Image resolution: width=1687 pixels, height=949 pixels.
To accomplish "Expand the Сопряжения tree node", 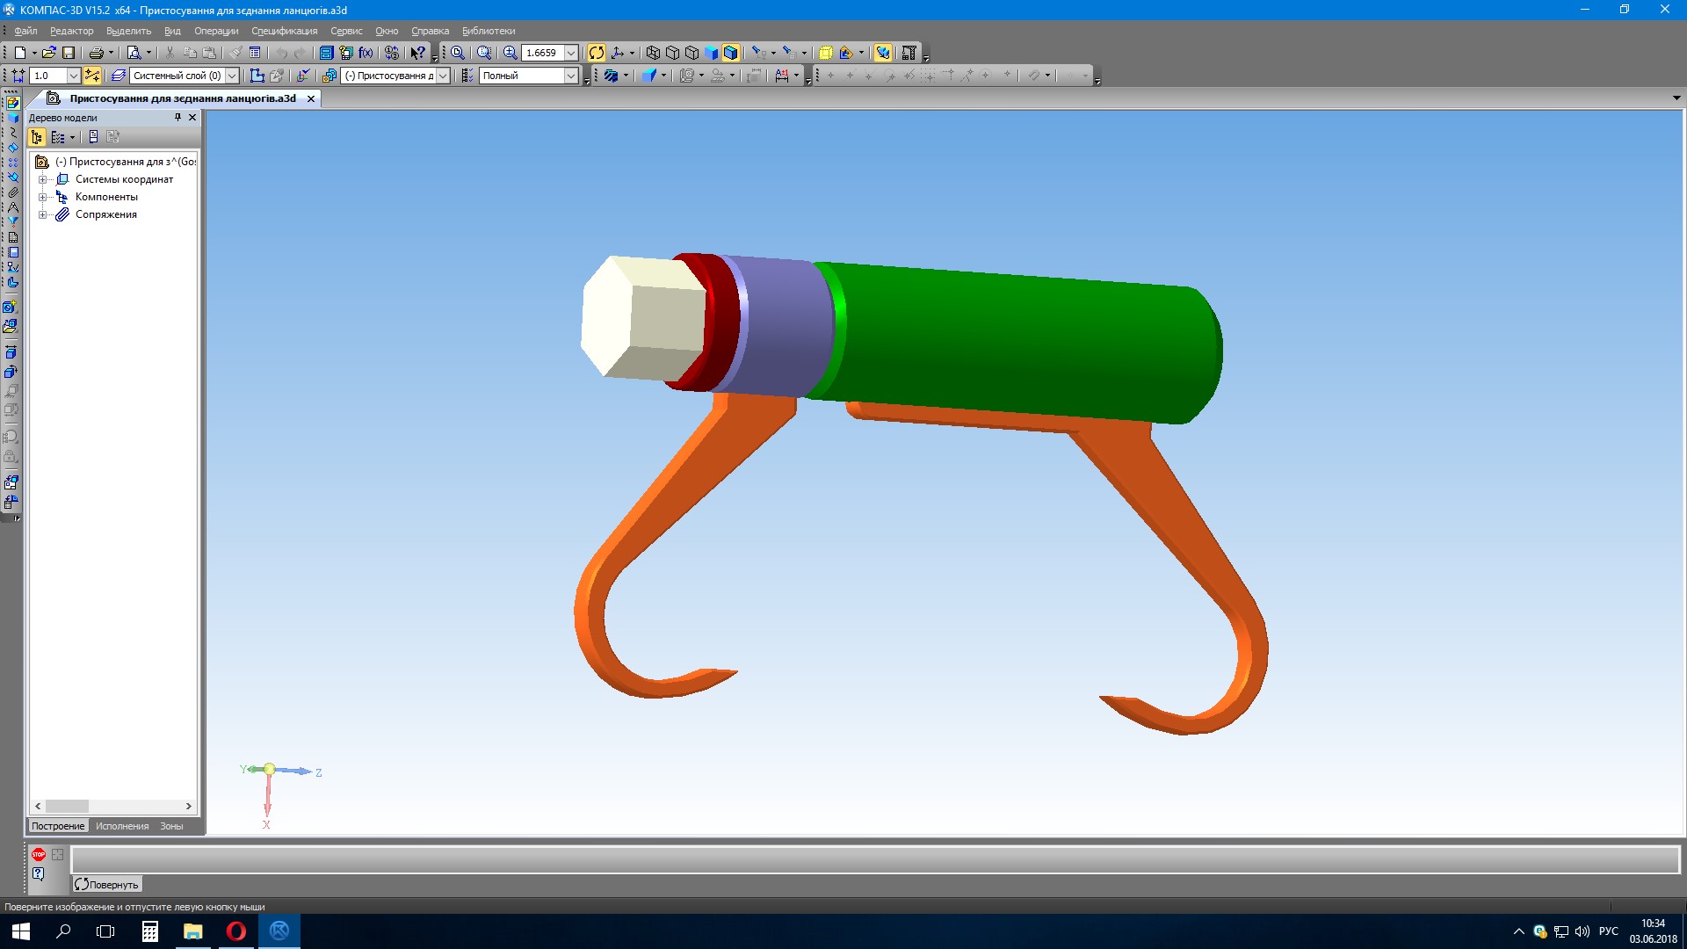I will tap(42, 214).
